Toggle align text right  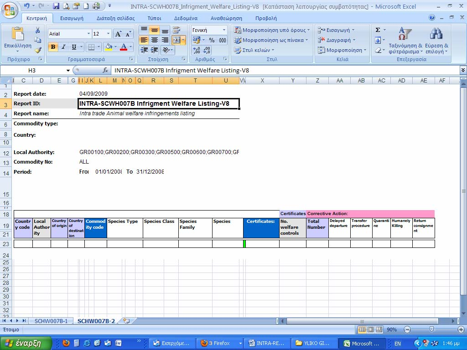point(165,40)
